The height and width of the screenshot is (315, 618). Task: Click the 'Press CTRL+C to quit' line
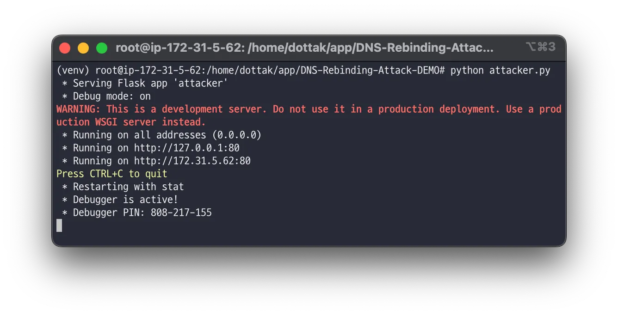(x=112, y=174)
